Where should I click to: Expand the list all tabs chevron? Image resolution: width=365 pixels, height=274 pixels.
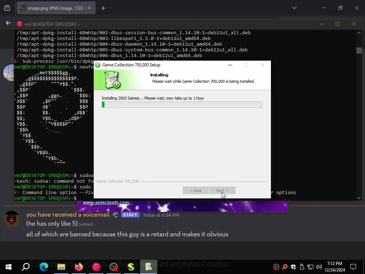click(294, 8)
